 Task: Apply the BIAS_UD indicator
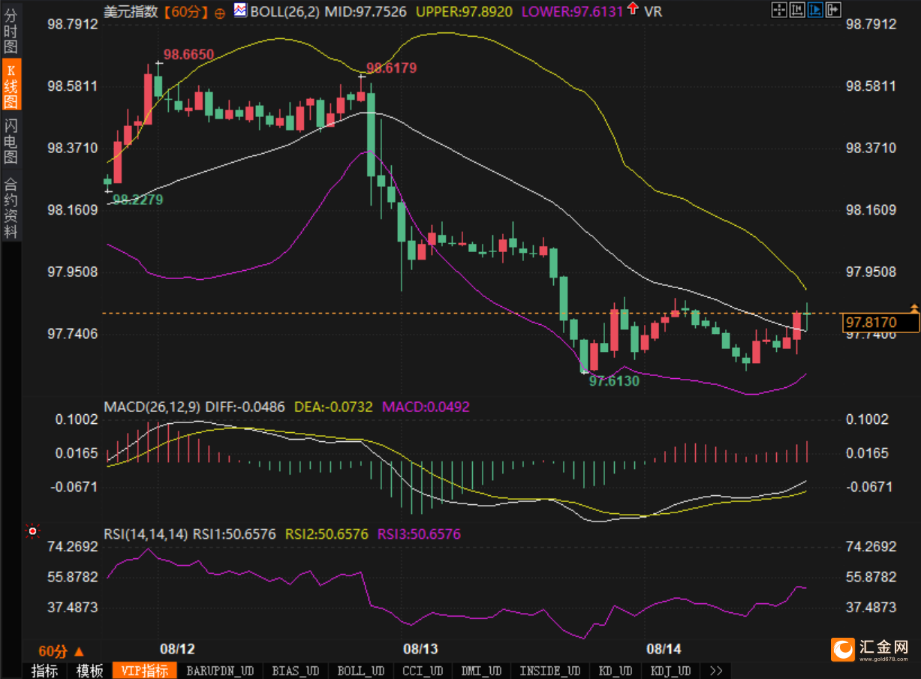[x=296, y=671]
